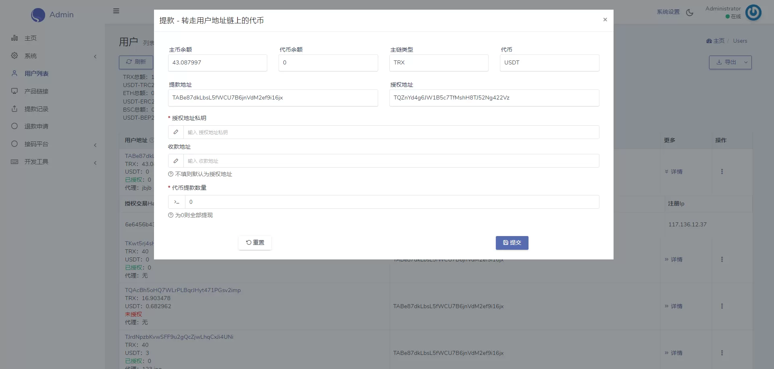This screenshot has height=369, width=774.
Task: Expand 接码平台 sidebar chevron
Action: coord(95,145)
